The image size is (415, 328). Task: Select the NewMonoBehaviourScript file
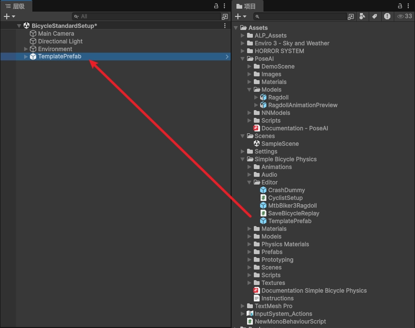[x=290, y=322]
